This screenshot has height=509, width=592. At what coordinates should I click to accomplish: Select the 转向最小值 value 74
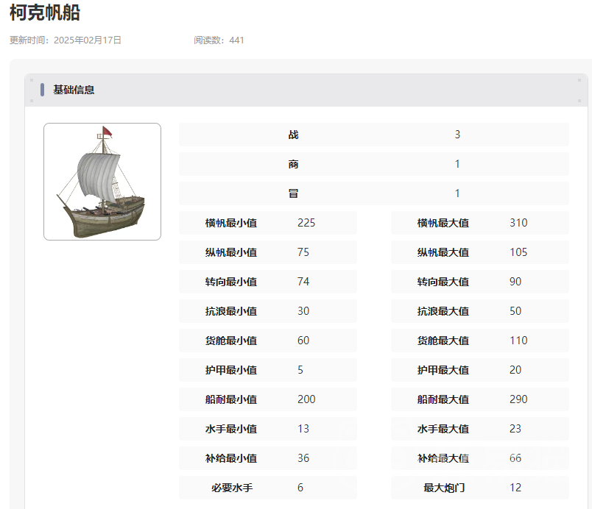pyautogui.click(x=303, y=282)
